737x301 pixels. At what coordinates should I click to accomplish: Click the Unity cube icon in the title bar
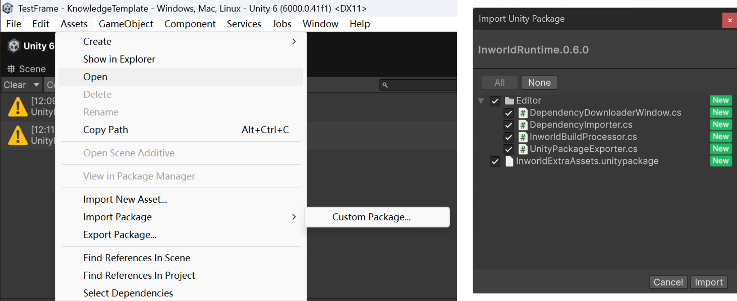(x=7, y=8)
